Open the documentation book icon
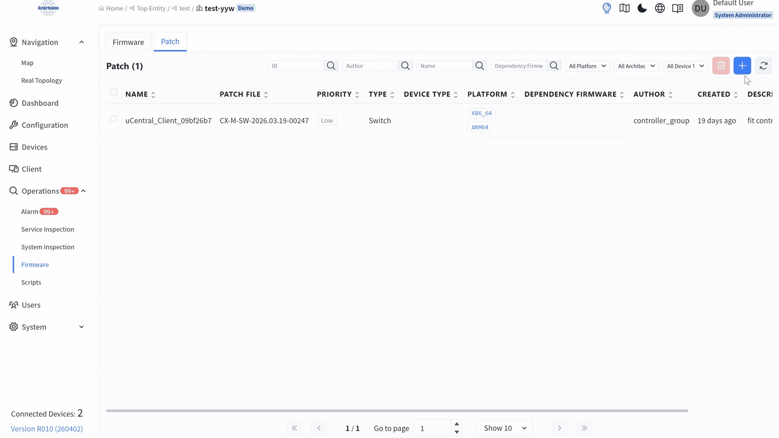779x438 pixels. 678,8
